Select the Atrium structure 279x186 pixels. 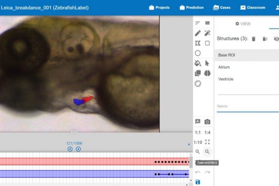coord(247,67)
